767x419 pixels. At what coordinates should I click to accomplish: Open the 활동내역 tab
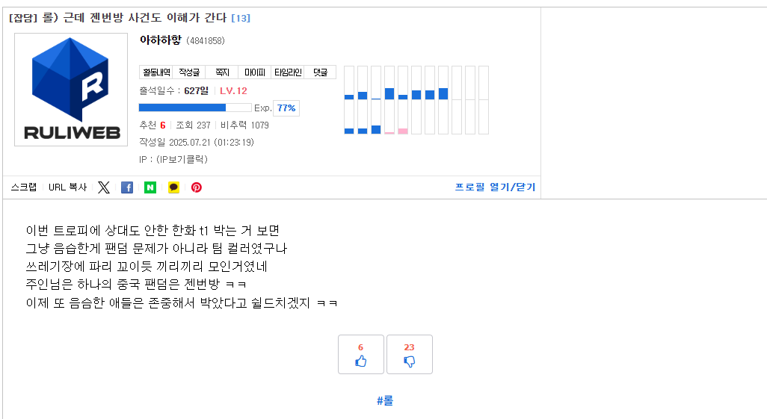click(x=156, y=72)
